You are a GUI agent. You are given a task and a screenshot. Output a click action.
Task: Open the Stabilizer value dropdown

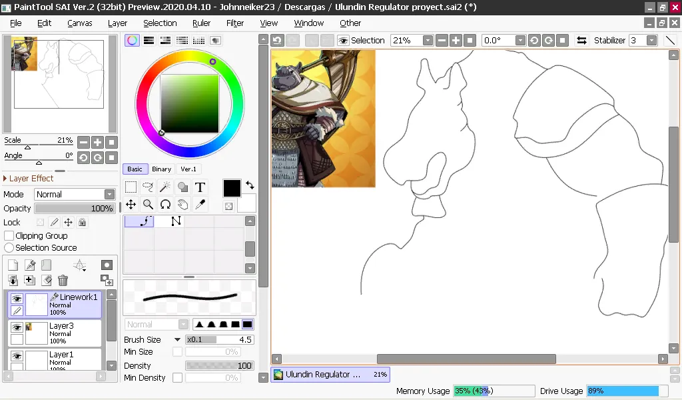point(651,41)
